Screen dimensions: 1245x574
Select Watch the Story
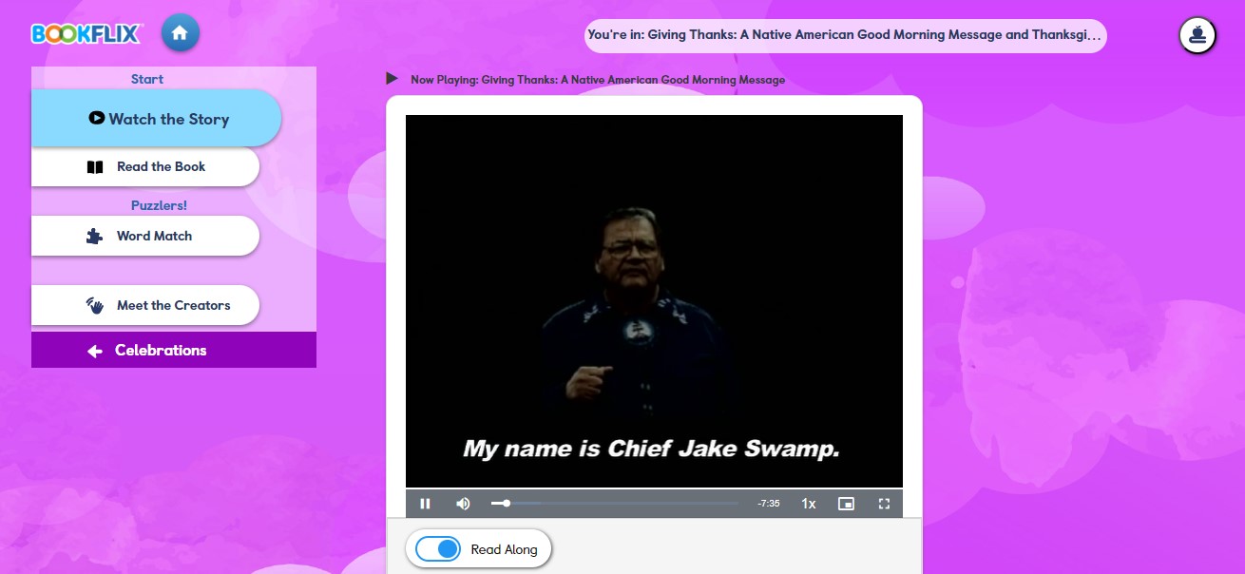coord(157,119)
